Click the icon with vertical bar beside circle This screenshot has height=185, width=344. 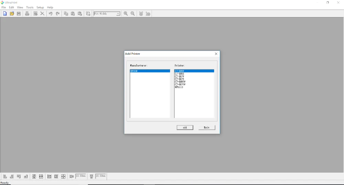[148, 14]
